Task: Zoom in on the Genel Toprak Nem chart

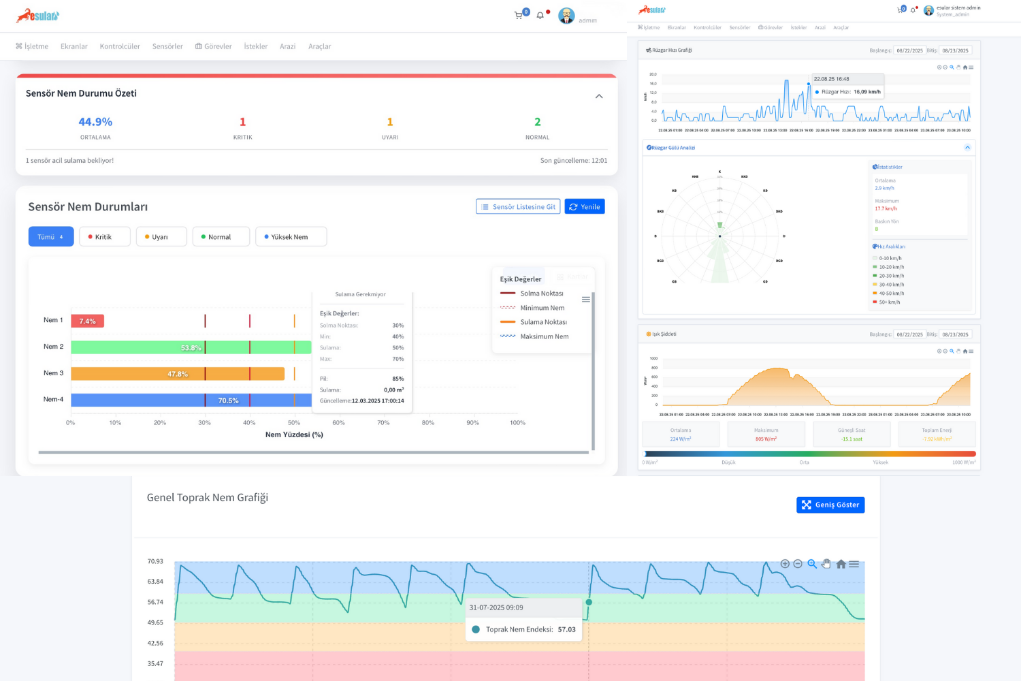Action: [x=784, y=564]
